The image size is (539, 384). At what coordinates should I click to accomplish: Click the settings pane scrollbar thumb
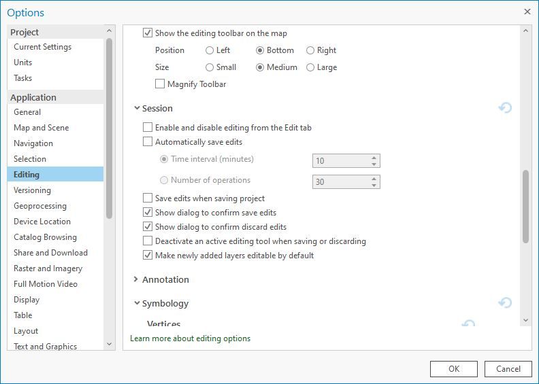(x=525, y=207)
